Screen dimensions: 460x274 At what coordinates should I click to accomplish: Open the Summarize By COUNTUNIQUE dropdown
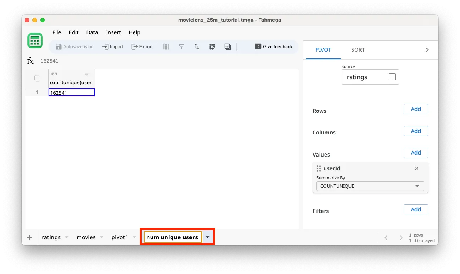click(x=370, y=186)
